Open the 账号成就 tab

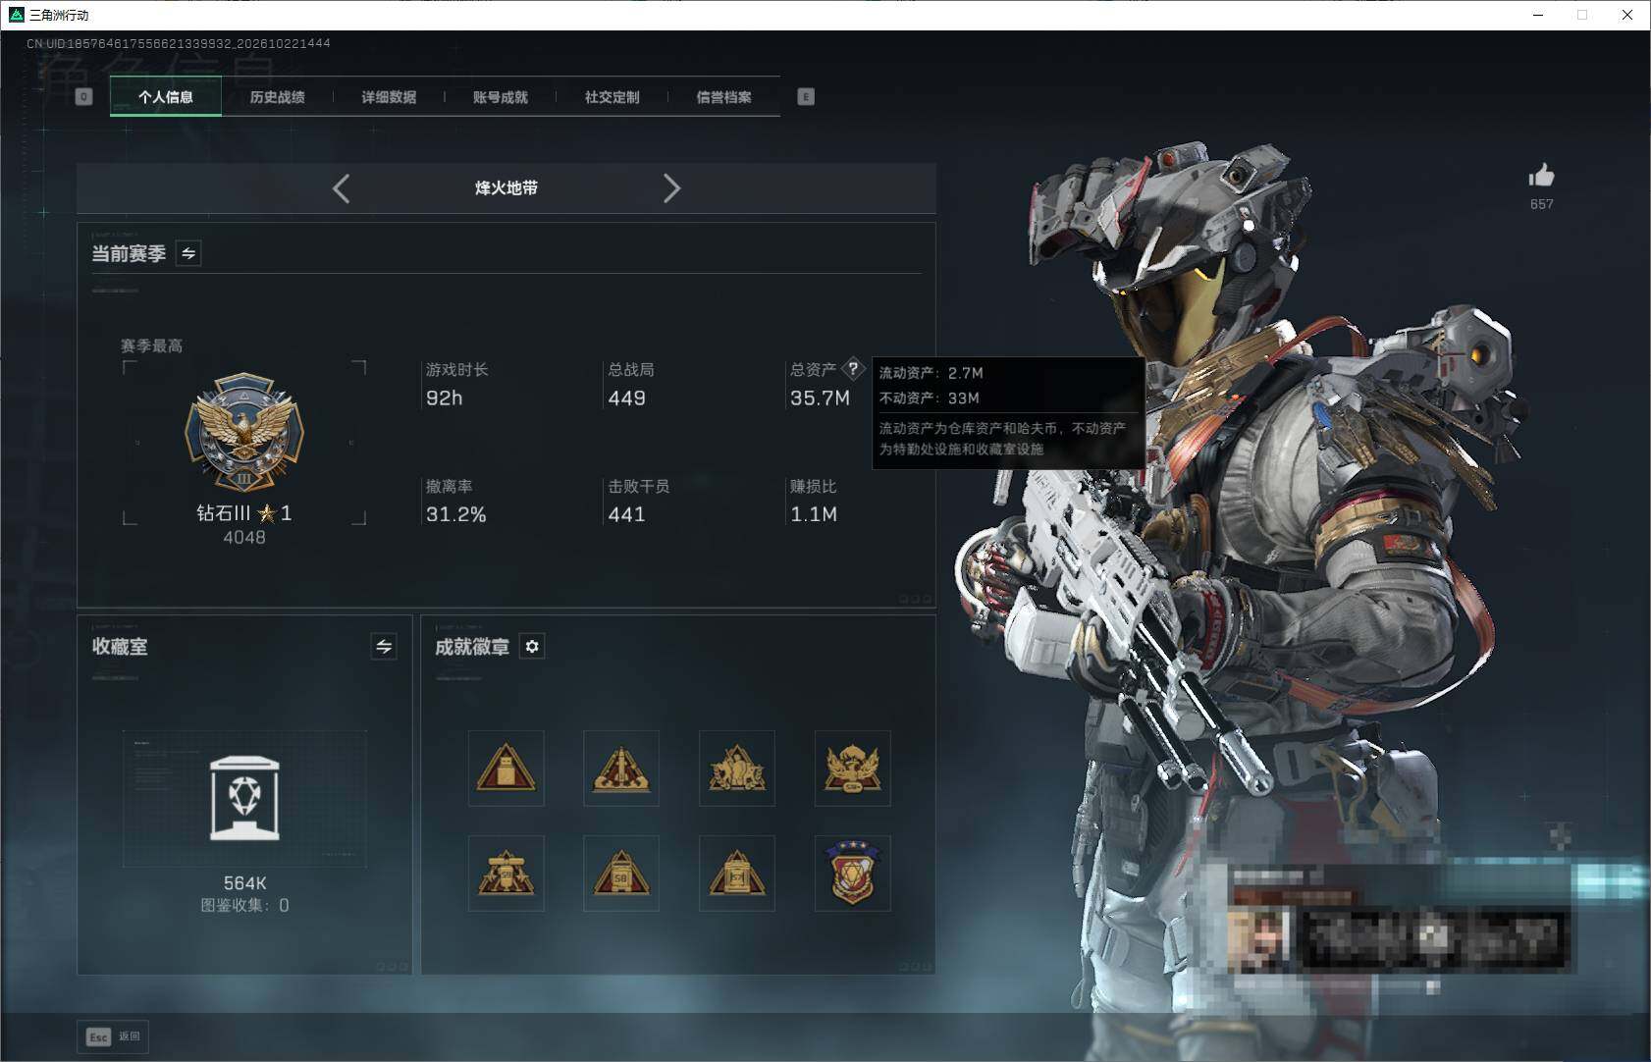click(501, 96)
